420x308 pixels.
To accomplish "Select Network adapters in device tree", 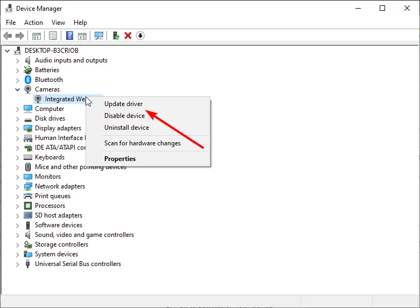I will (x=60, y=186).
